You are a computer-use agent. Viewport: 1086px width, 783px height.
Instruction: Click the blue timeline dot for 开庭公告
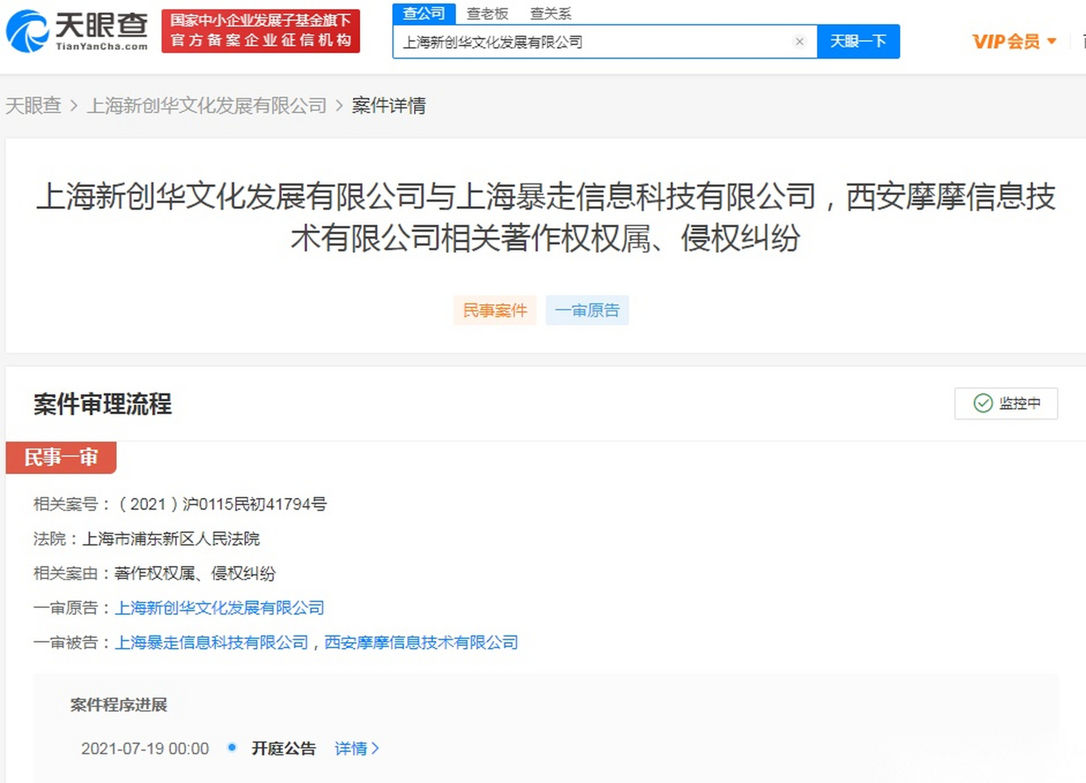click(x=231, y=747)
